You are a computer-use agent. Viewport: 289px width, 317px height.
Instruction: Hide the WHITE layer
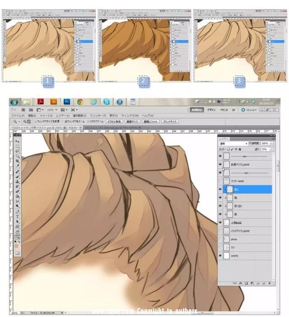220,256
